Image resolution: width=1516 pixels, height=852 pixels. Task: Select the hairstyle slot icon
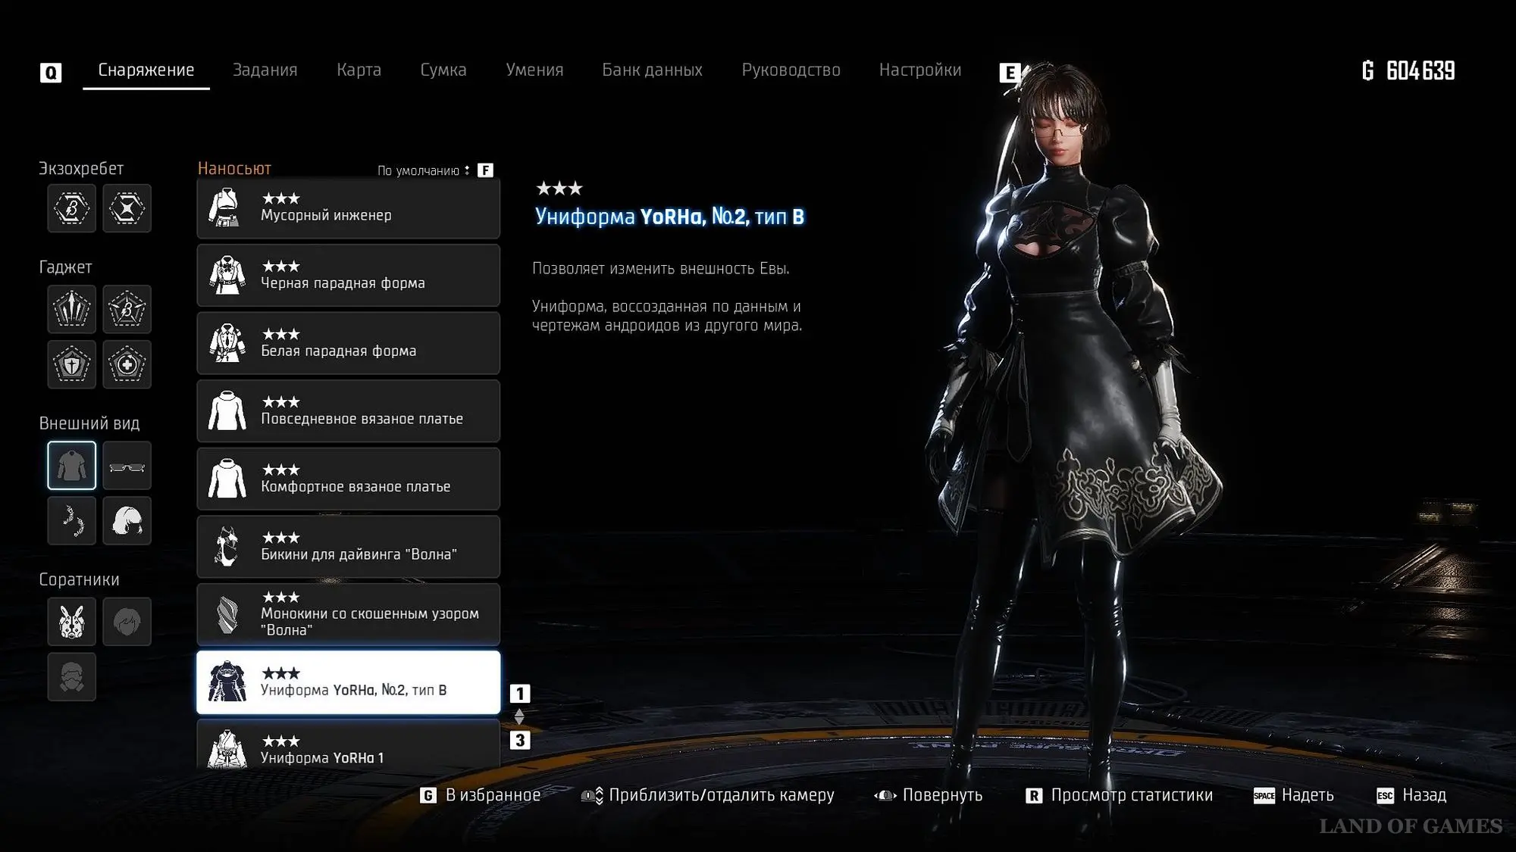[127, 520]
